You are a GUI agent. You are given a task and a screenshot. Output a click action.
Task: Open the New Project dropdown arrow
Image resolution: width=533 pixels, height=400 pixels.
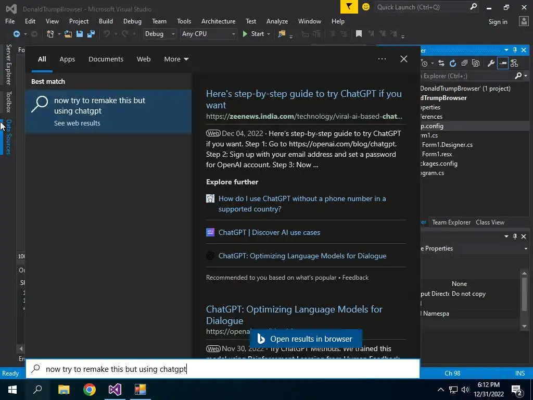pyautogui.click(x=59, y=34)
